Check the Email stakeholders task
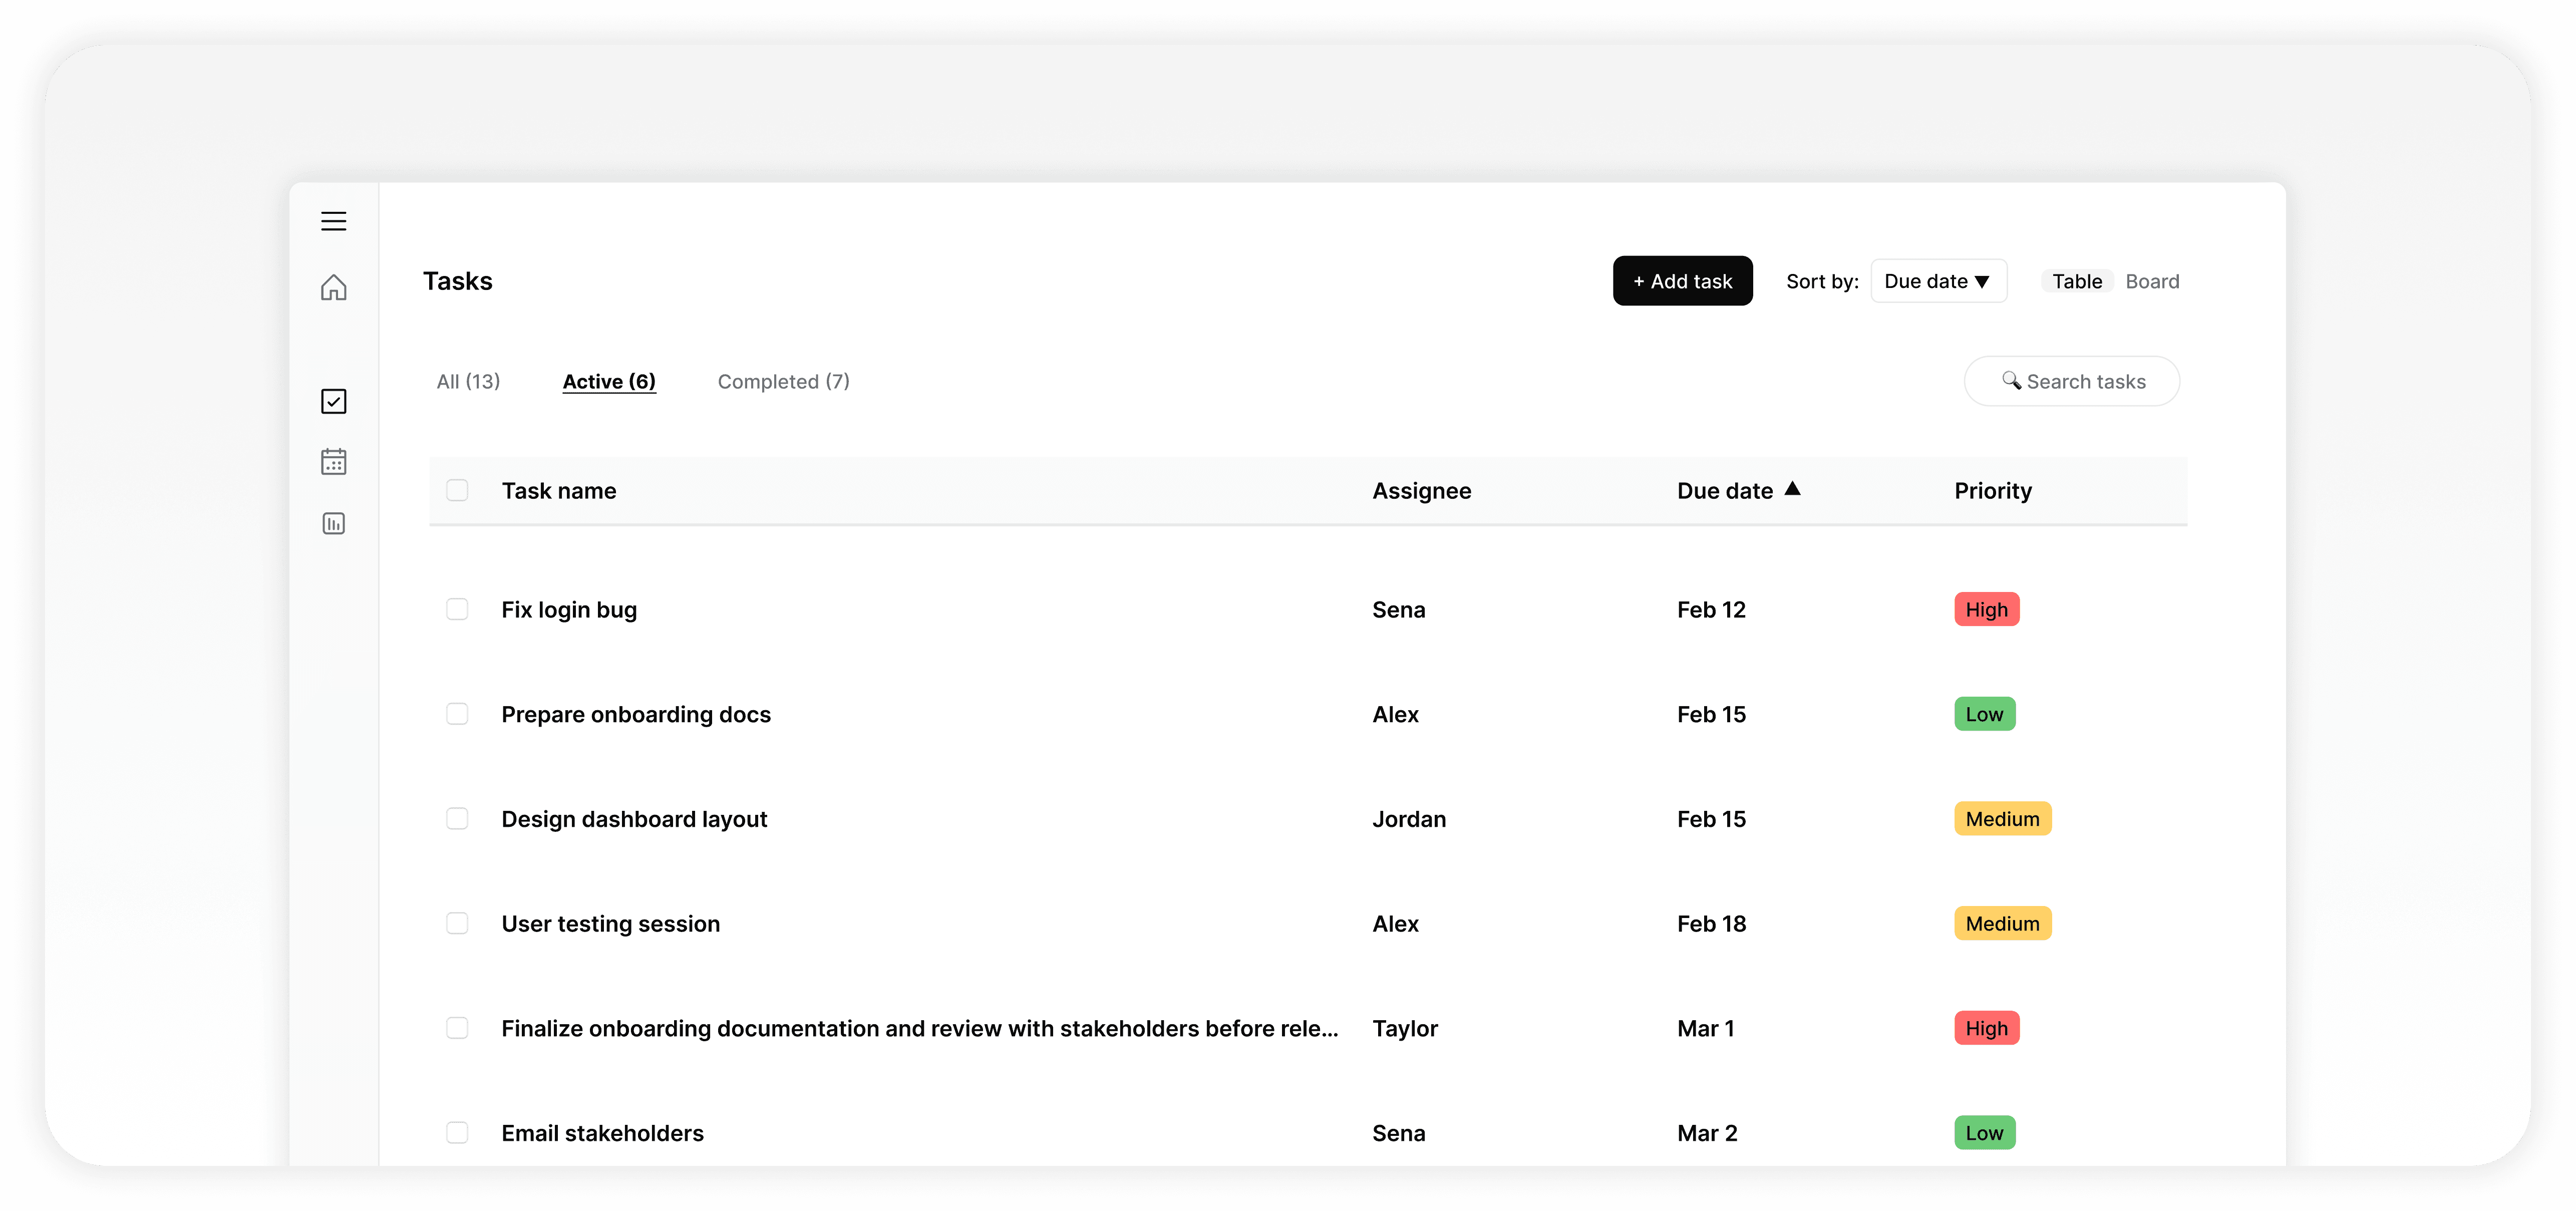2576x1211 pixels. (457, 1132)
